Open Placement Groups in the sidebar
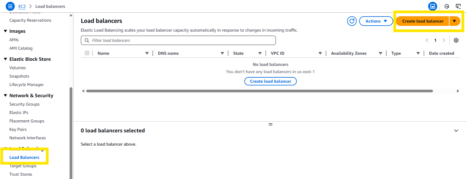The height and width of the screenshot is (179, 467). click(x=27, y=121)
